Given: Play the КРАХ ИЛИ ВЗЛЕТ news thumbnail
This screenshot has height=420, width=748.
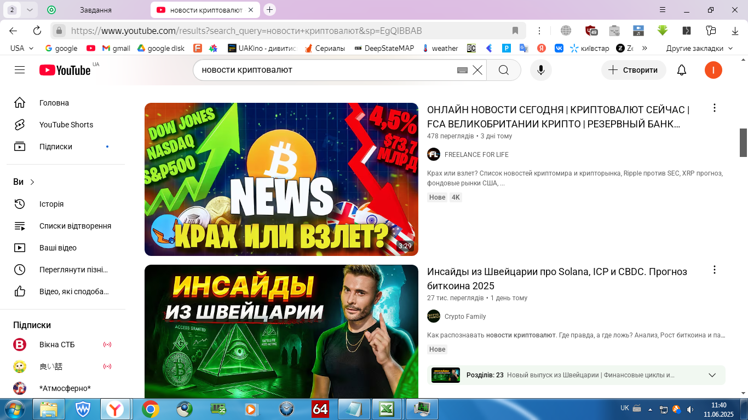Looking at the screenshot, I should (x=281, y=179).
